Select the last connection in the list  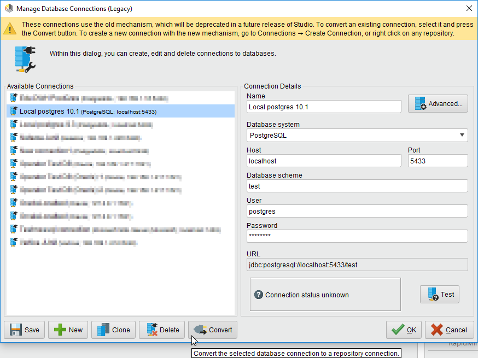[x=121, y=243]
